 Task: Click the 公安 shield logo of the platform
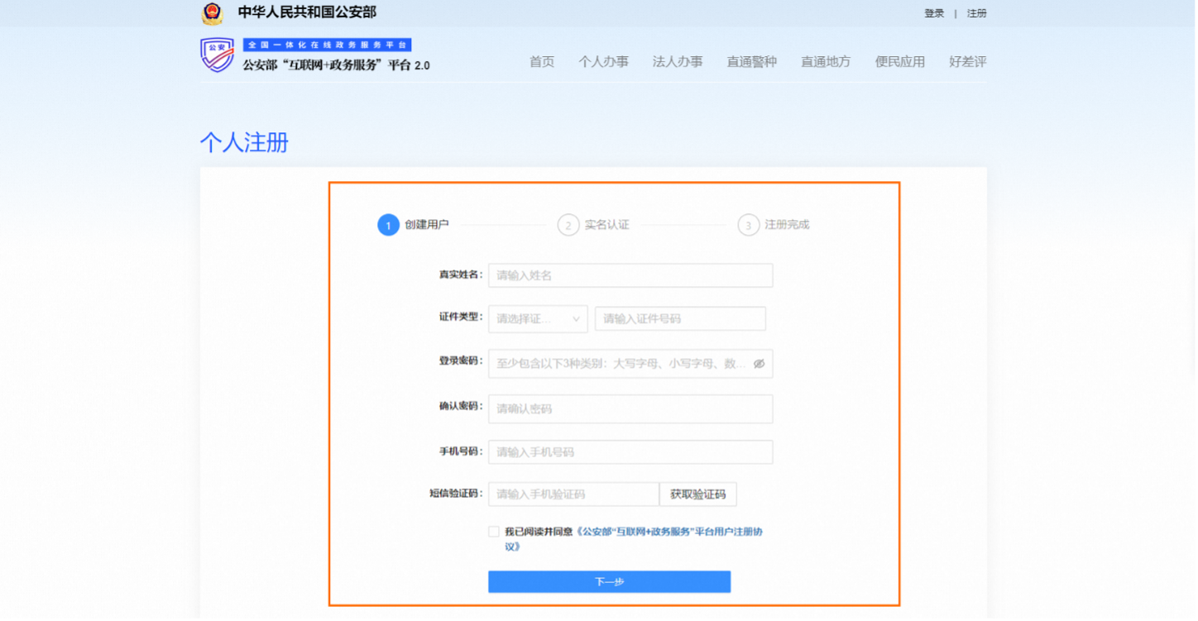point(217,56)
